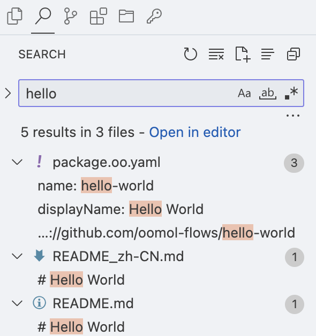316x336 pixels.
Task: Collapse all search results
Action: click(x=294, y=54)
